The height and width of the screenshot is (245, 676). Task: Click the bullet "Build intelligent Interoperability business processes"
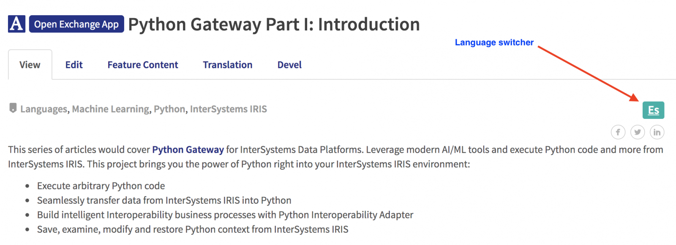(225, 215)
